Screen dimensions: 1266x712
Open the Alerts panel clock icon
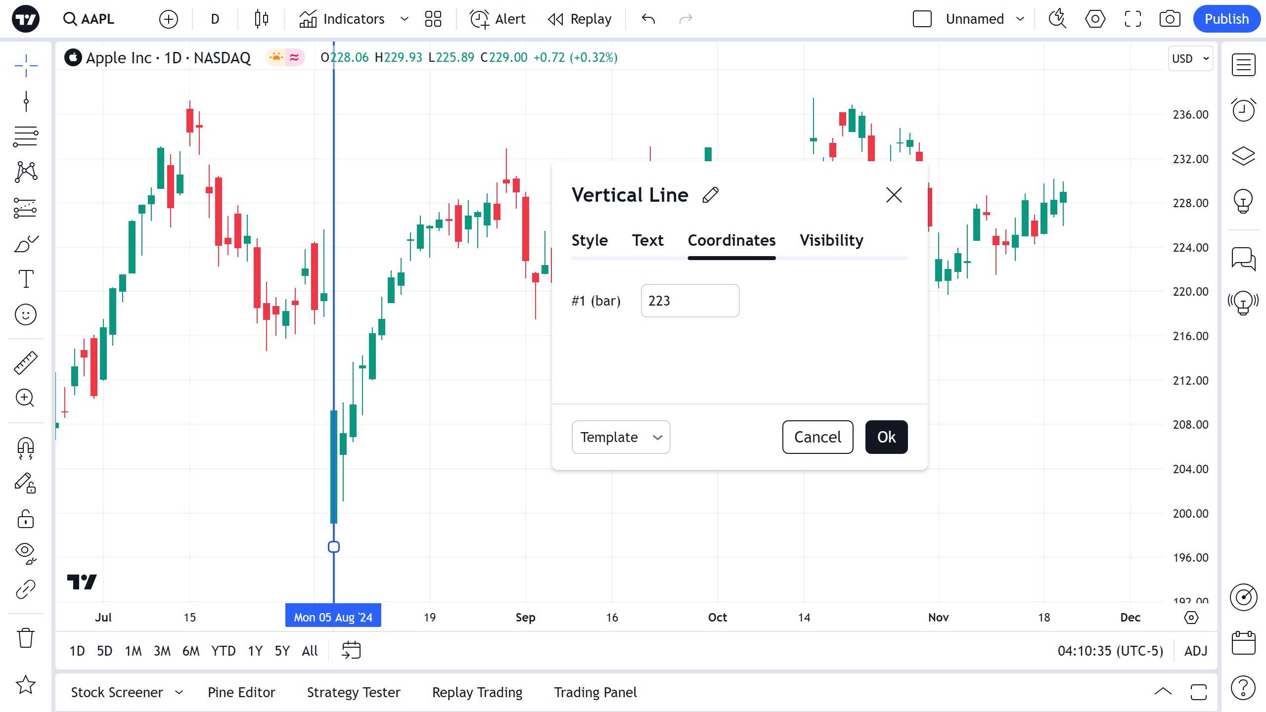coord(1243,110)
